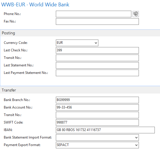
Task: Open the Currency Code dropdown
Action: [96, 43]
